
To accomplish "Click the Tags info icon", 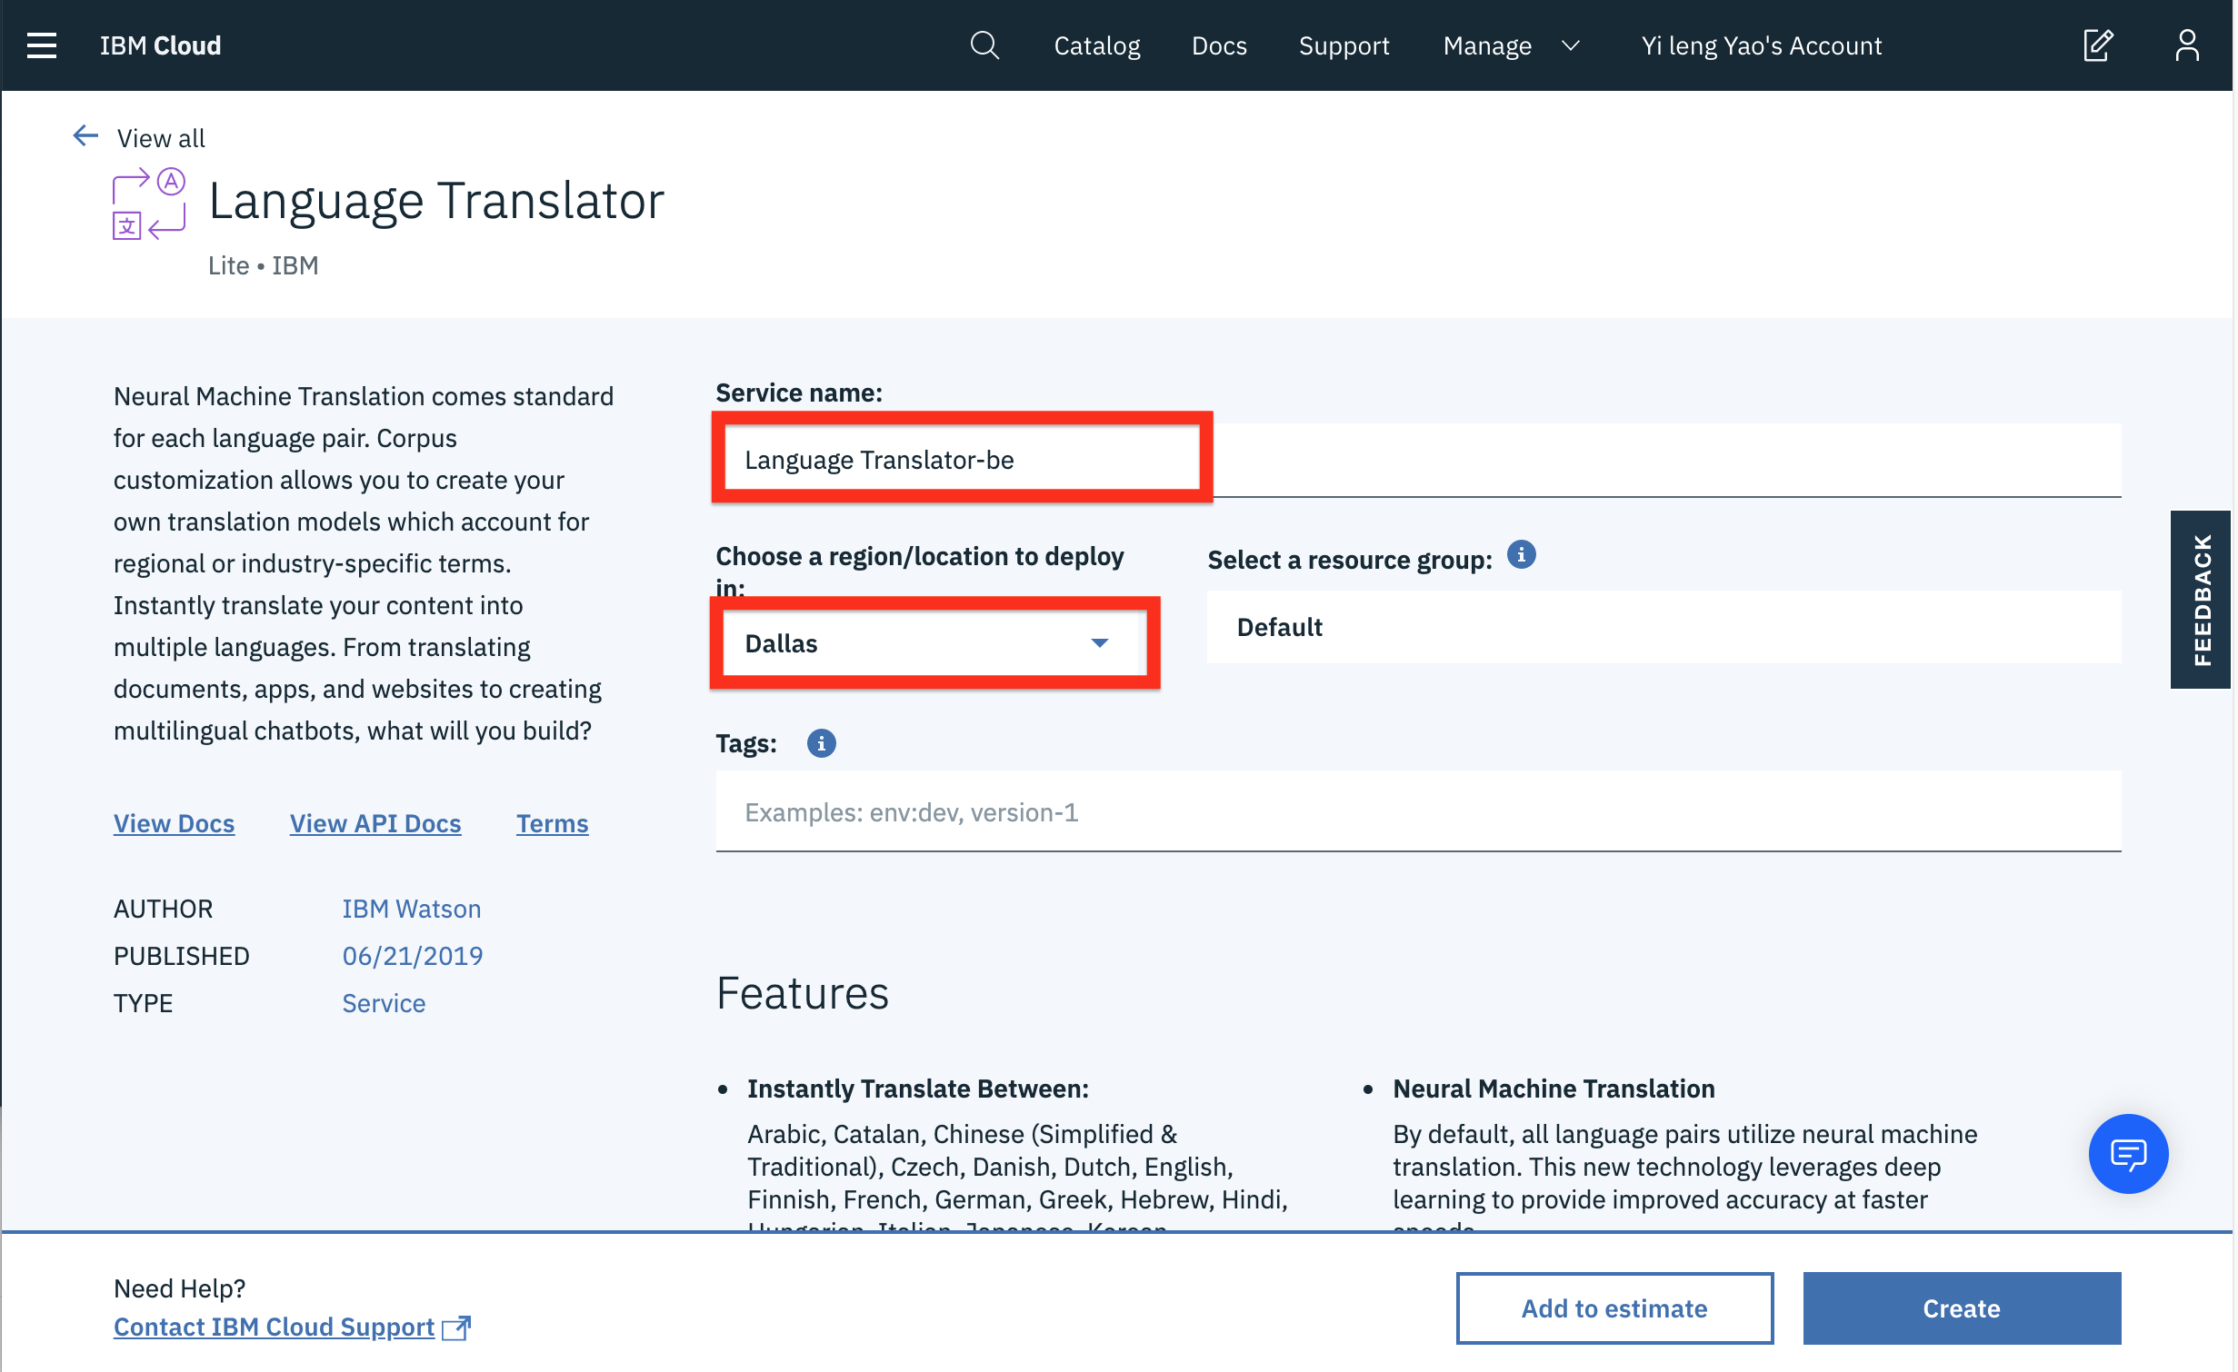I will point(821,743).
